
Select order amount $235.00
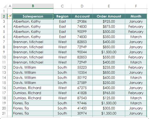109,67
